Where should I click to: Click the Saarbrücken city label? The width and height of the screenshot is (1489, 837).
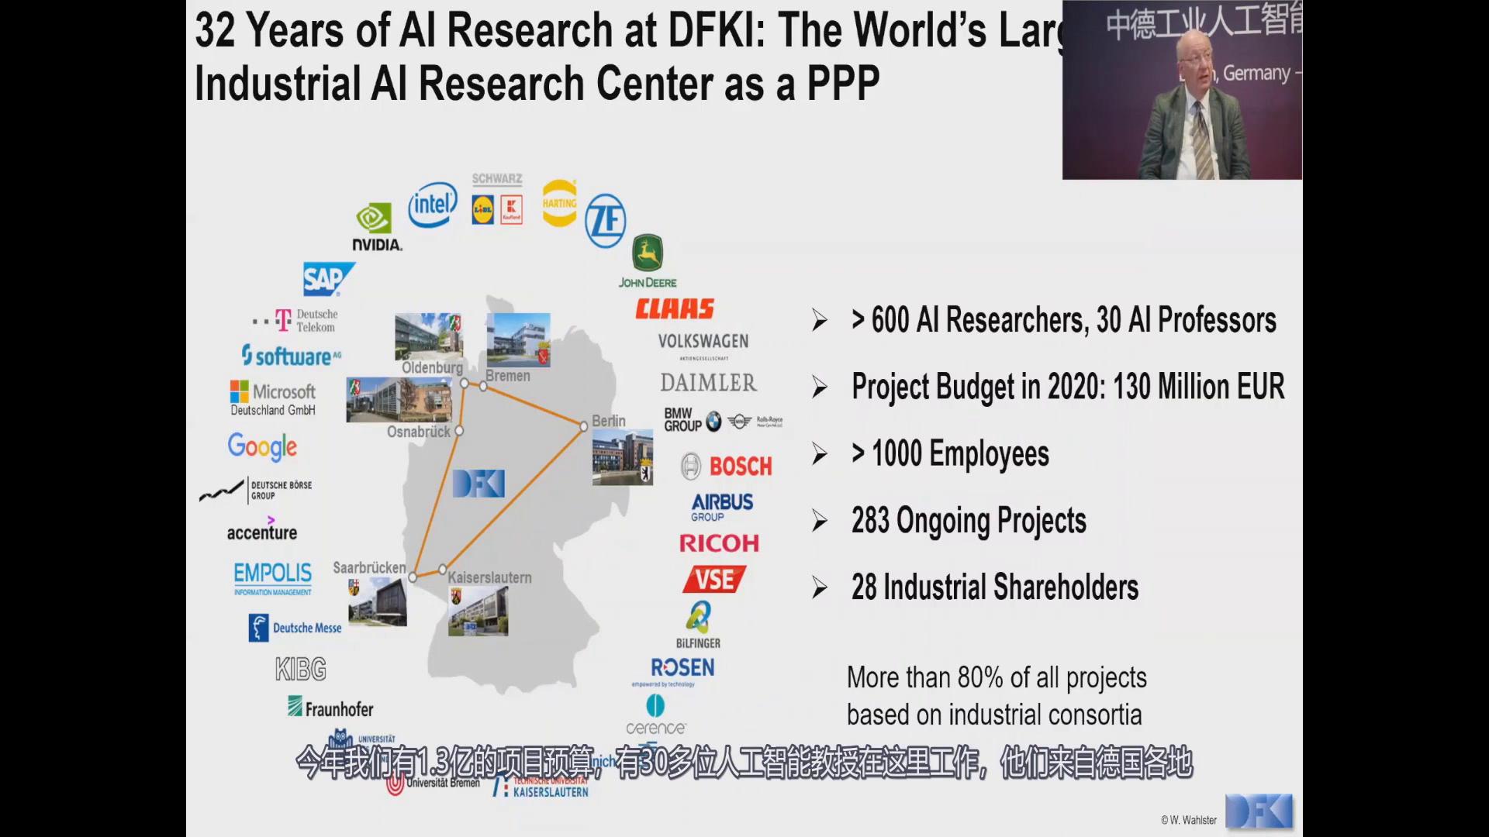pyautogui.click(x=369, y=567)
